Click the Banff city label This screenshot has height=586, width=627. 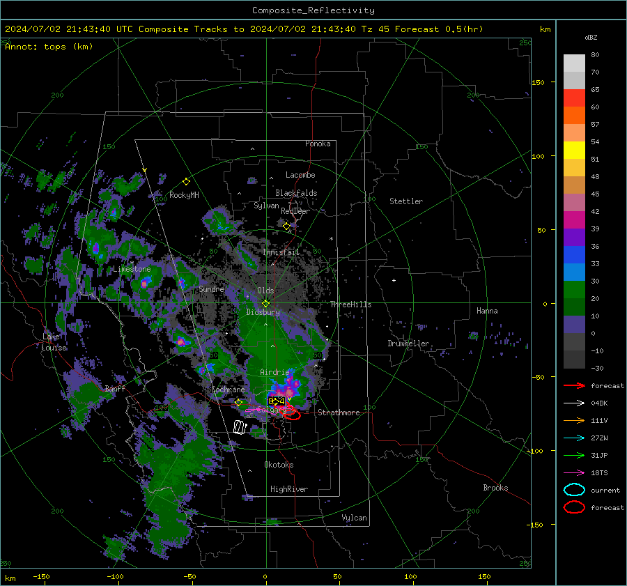pyautogui.click(x=115, y=388)
